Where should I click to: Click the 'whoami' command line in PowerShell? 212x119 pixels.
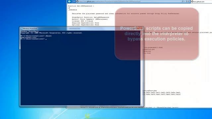pyautogui.click(x=36, y=36)
